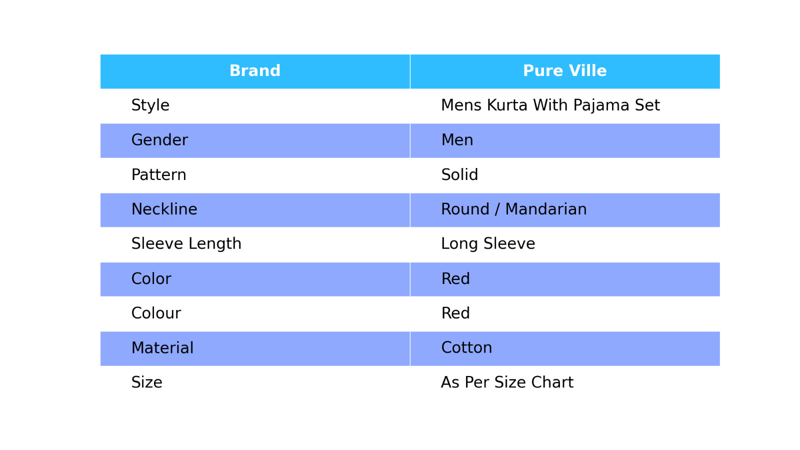Image resolution: width=800 pixels, height=450 pixels.
Task: Select the Red value in Colour row
Action: pos(455,313)
